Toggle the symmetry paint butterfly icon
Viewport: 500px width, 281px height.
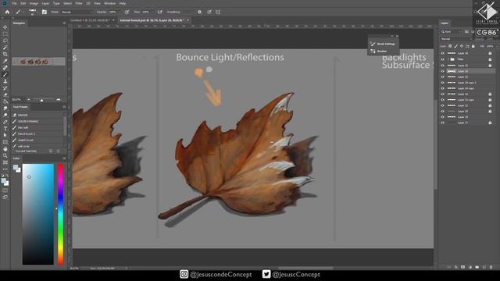(x=218, y=12)
